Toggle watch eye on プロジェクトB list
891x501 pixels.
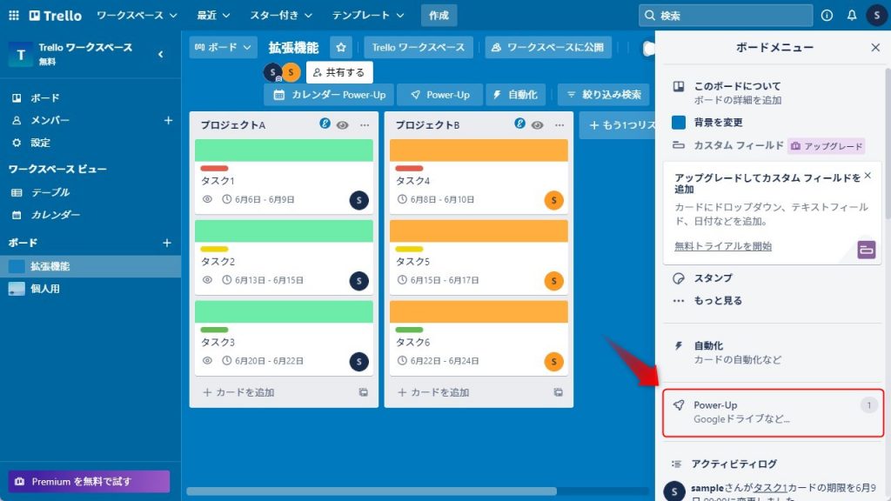coord(537,125)
